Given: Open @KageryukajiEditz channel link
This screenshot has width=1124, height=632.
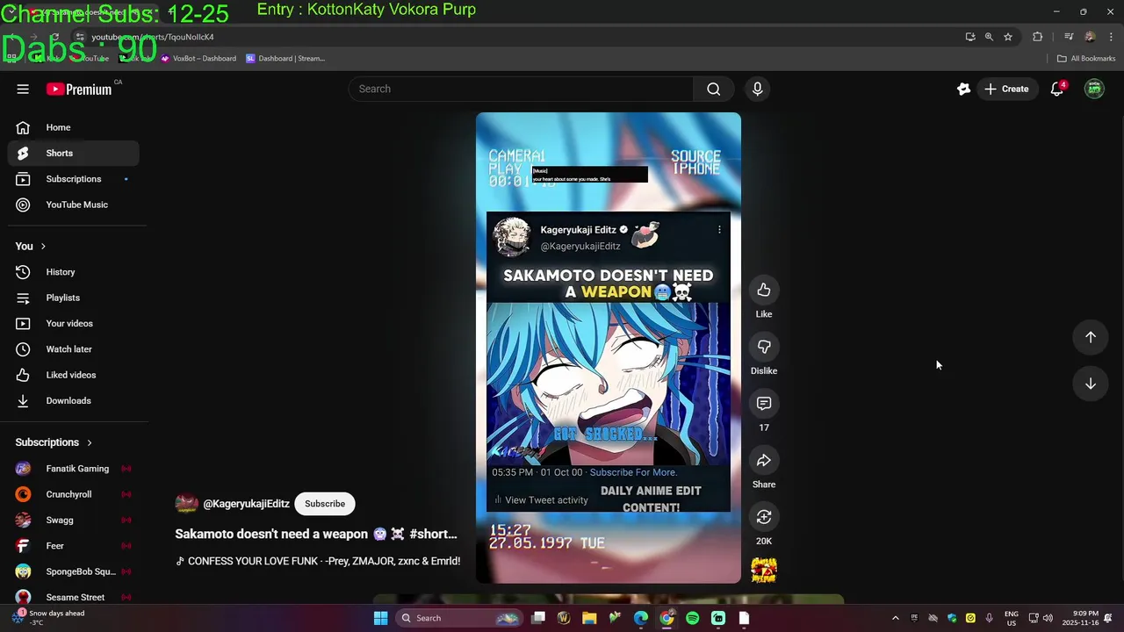Looking at the screenshot, I should pyautogui.click(x=246, y=504).
